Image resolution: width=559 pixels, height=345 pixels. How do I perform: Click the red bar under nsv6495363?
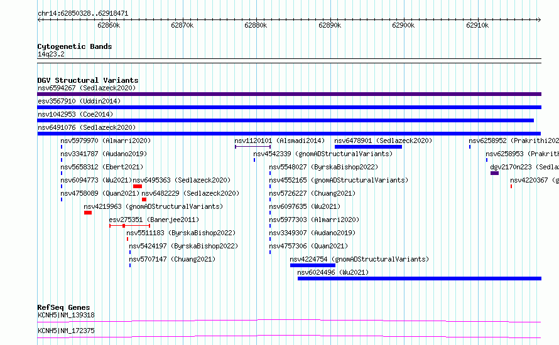(x=138, y=186)
